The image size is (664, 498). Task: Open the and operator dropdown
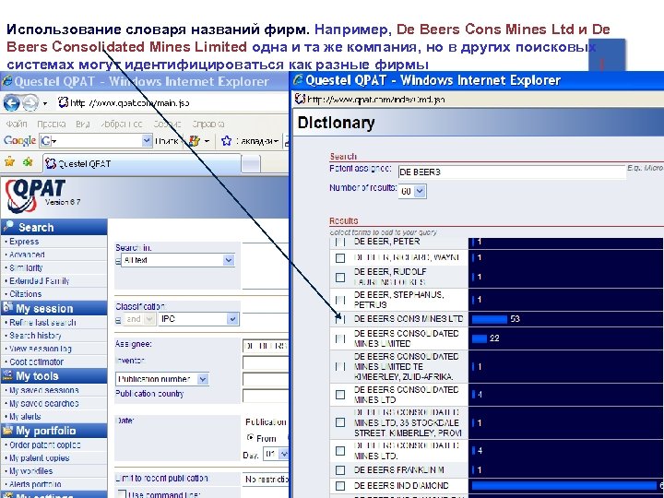[149, 319]
